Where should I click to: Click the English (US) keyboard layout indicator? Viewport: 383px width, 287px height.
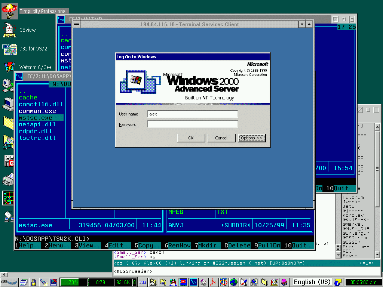312,282
